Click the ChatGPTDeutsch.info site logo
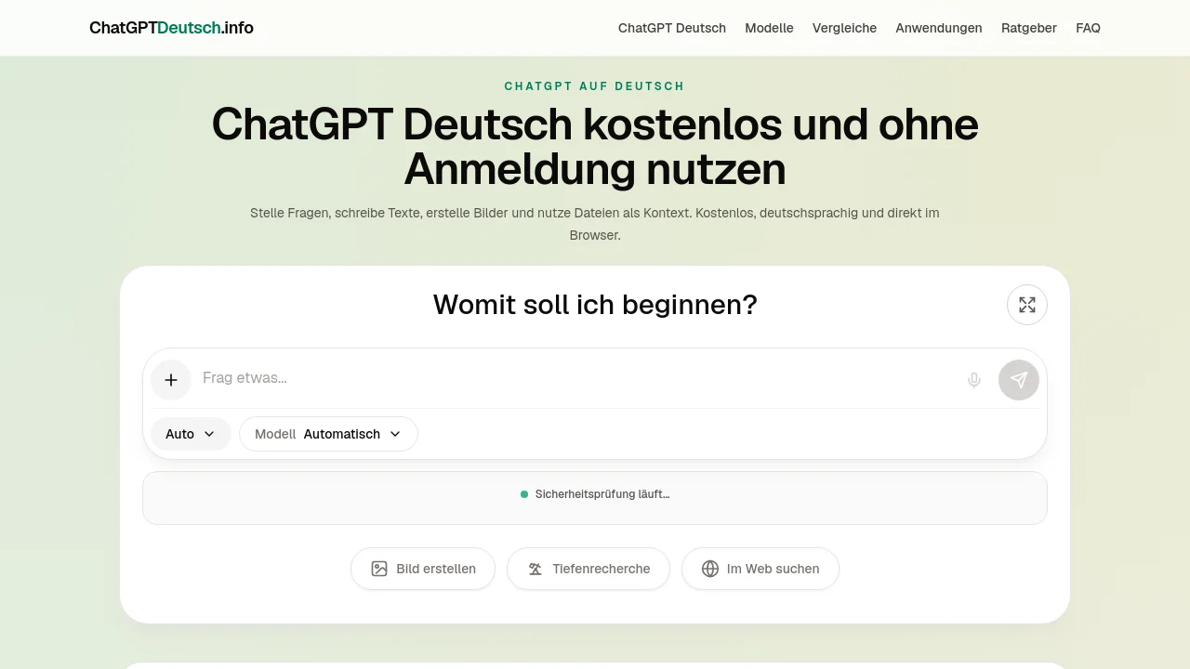 (x=171, y=28)
